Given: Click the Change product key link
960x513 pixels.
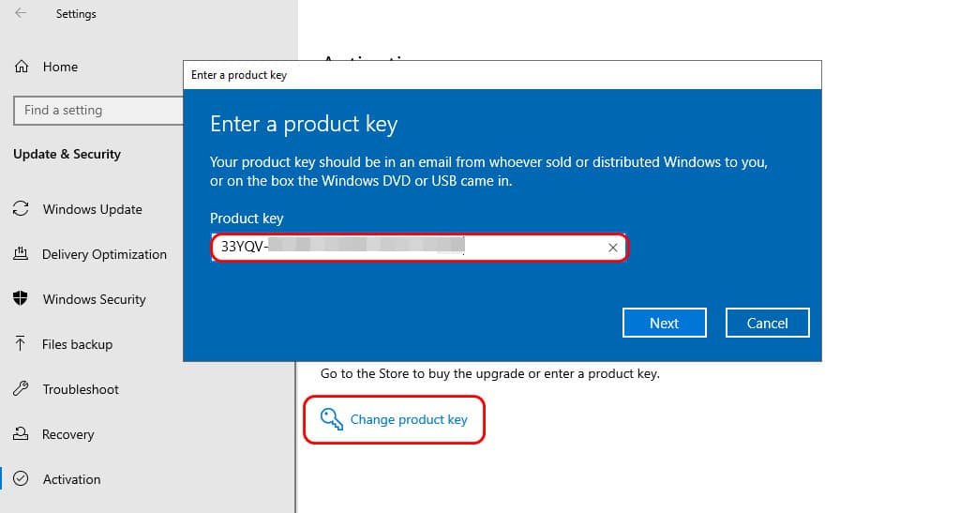Looking at the screenshot, I should point(409,419).
